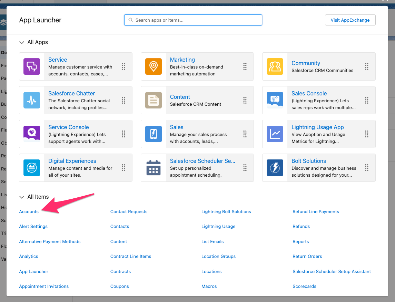
Task: Click drag handle on Lightning Usage App tile
Action: tap(366, 134)
